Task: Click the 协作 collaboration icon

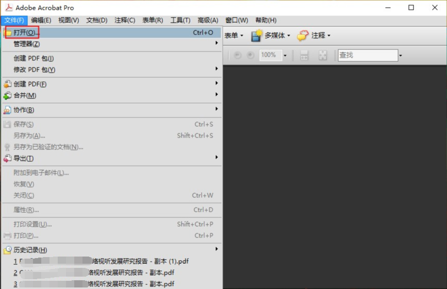Action: coord(8,110)
